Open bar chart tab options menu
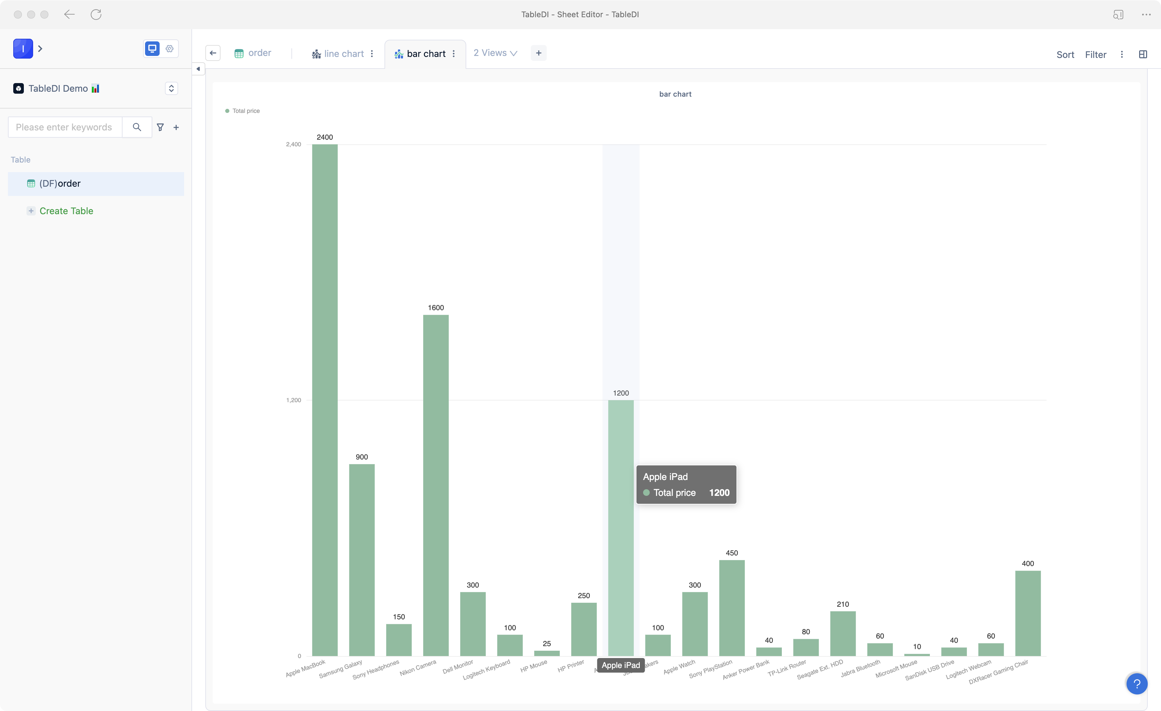 (454, 54)
